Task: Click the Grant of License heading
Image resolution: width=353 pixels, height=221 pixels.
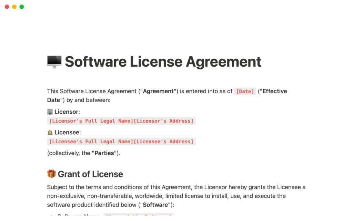Action: pos(91,174)
